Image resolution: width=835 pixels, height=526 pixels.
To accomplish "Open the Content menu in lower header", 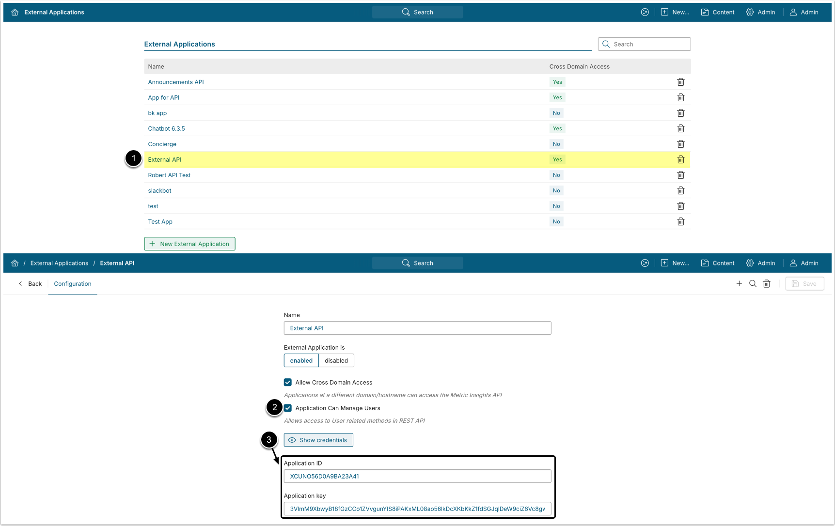I will click(x=718, y=263).
